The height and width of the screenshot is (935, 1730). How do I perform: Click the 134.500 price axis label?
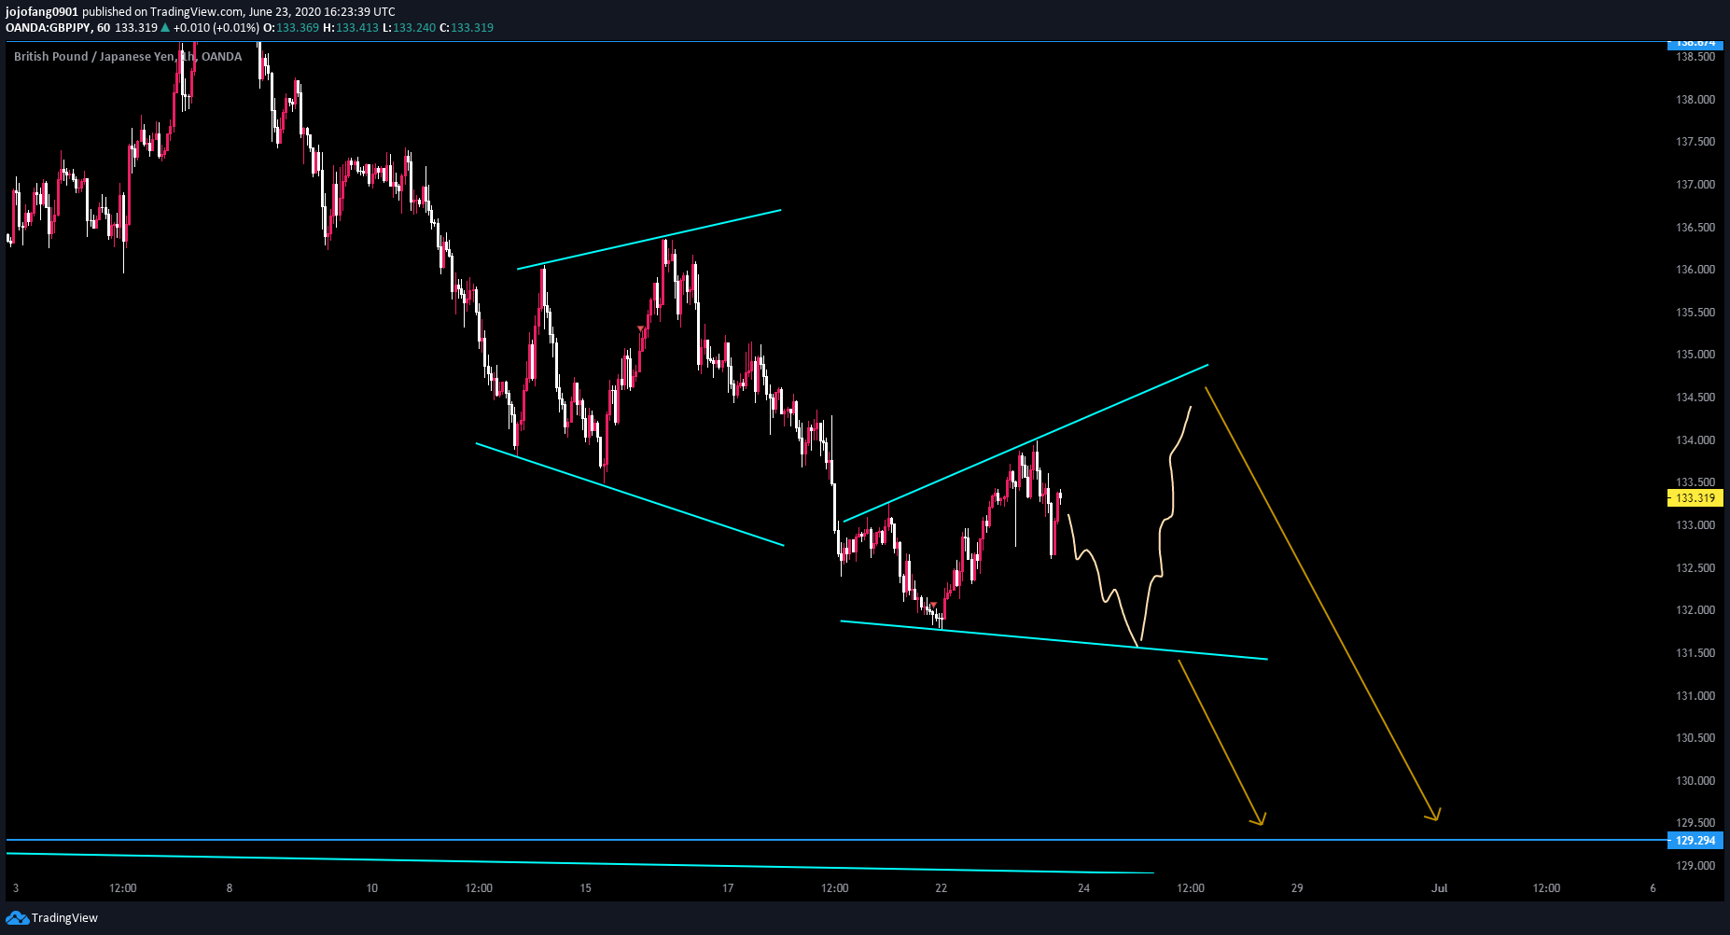[x=1695, y=398]
